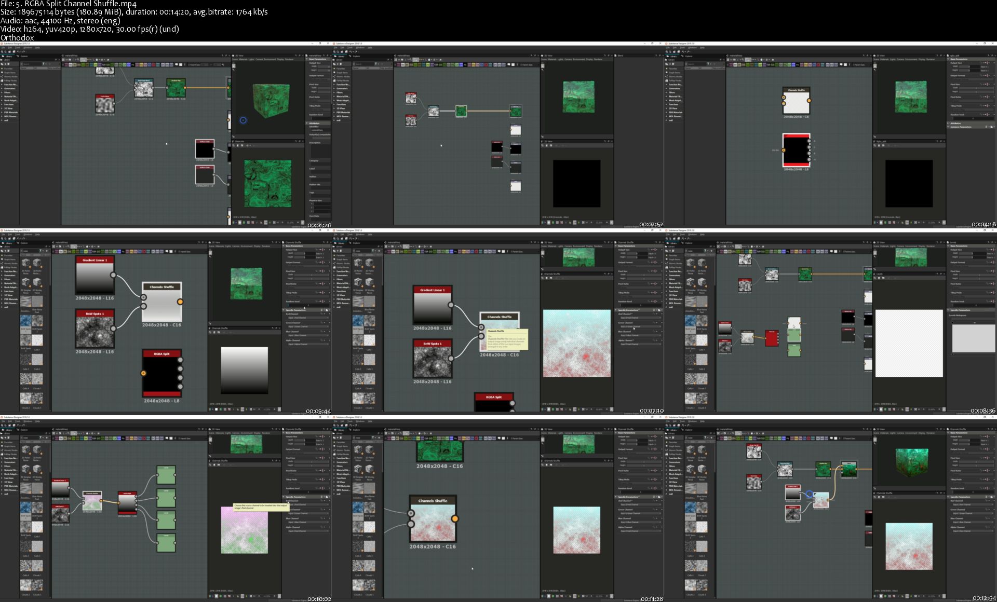Image resolution: width=997 pixels, height=602 pixels.
Task: Click blue circled connector in 00:12:54 graph
Action: 809,495
